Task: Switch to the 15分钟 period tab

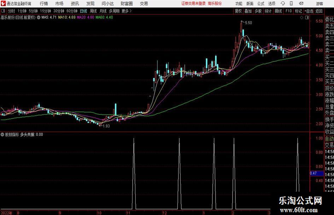Action: coord(45,11)
